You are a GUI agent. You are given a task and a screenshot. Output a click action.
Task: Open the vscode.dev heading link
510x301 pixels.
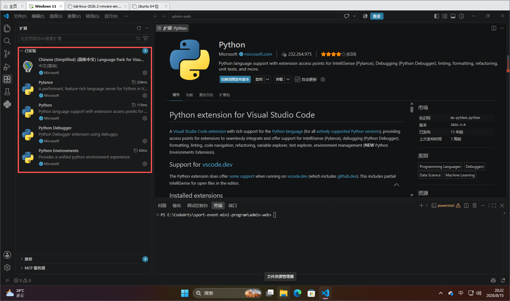pos(218,164)
